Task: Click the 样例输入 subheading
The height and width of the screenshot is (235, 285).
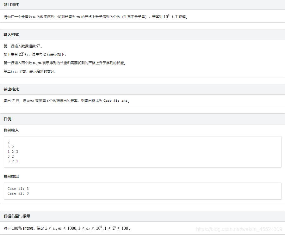Action: click(x=11, y=130)
